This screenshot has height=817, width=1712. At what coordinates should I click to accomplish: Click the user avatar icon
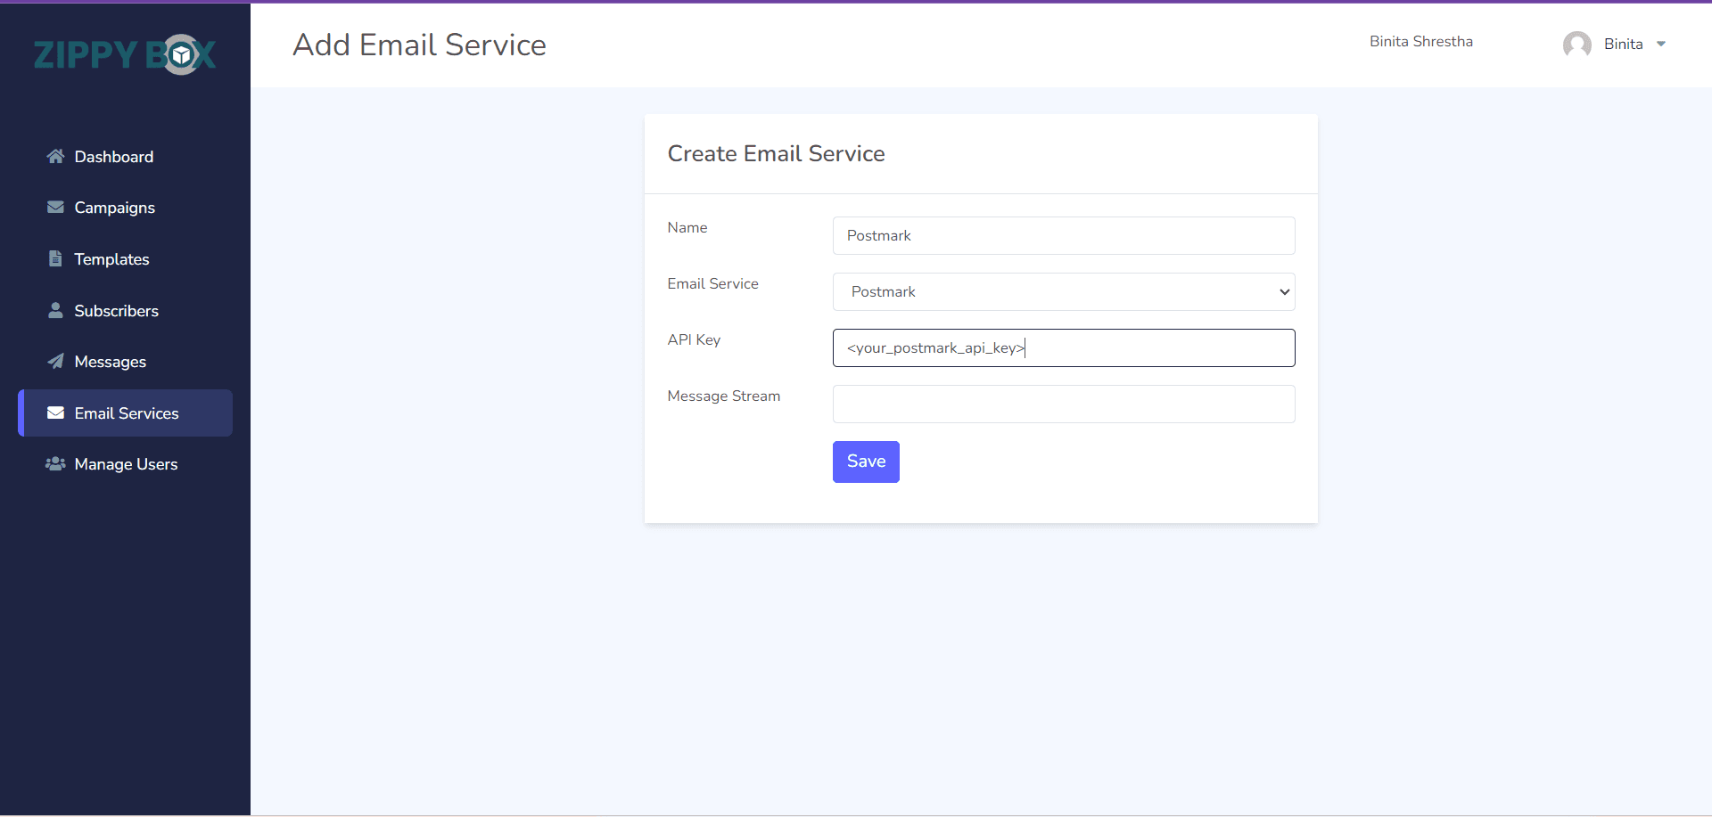(x=1577, y=45)
